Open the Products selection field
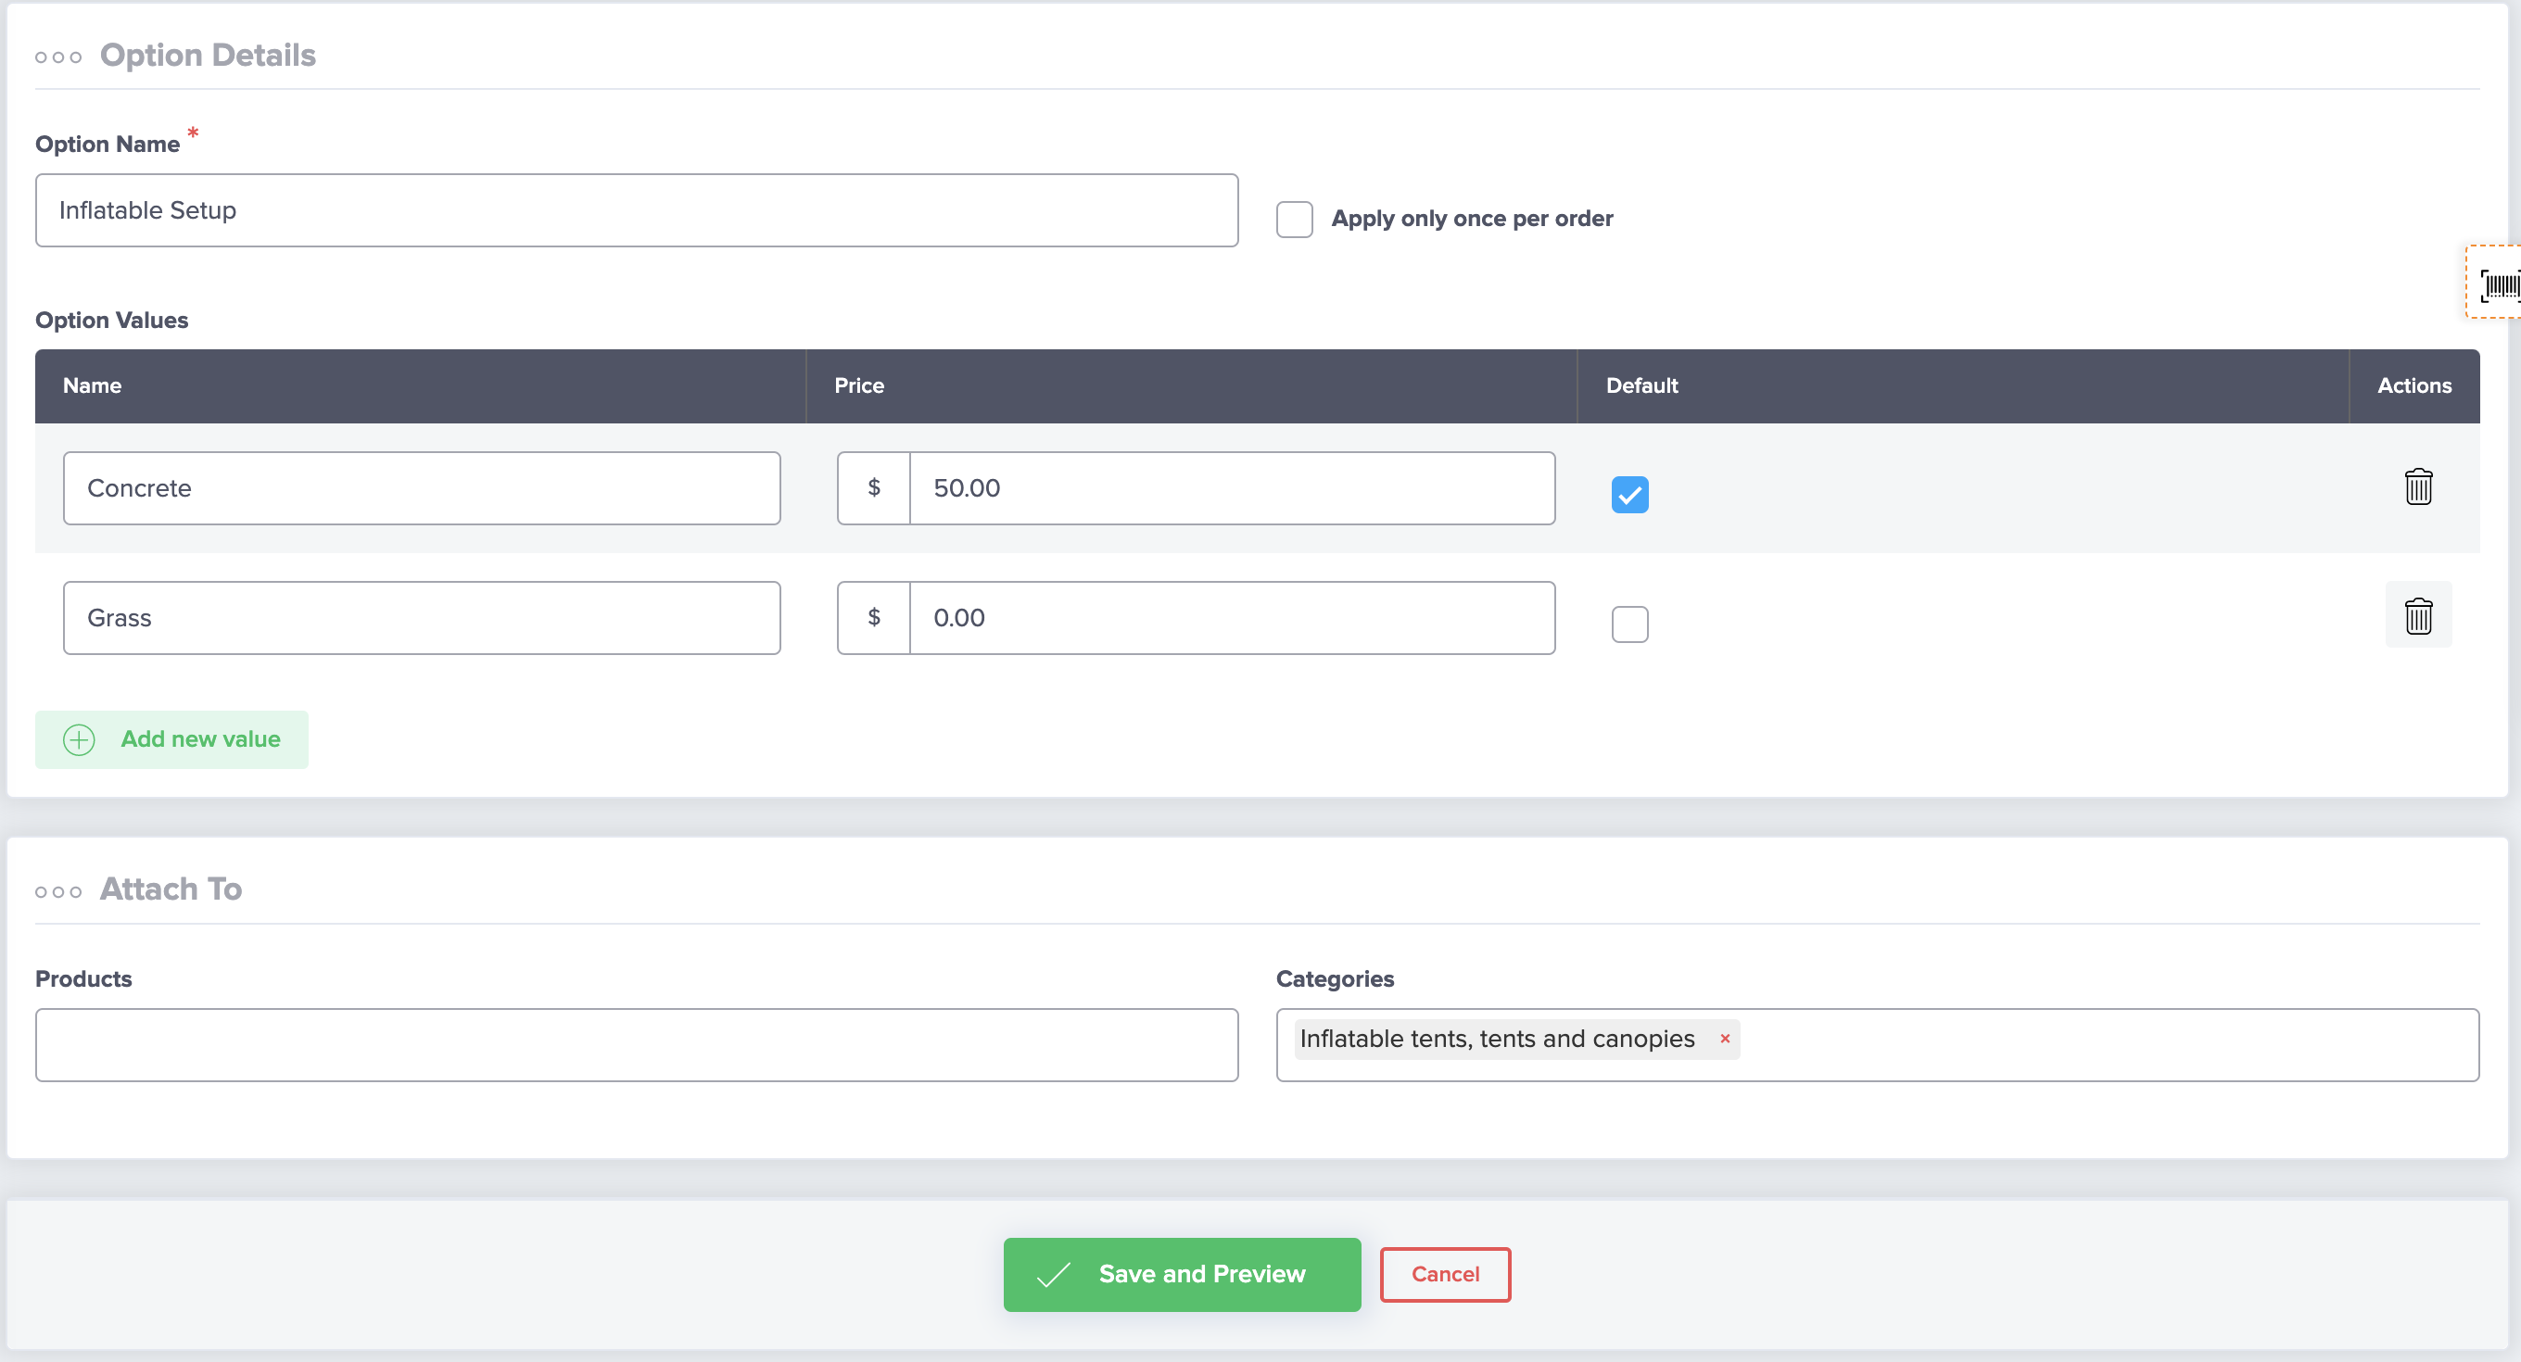Image resolution: width=2521 pixels, height=1362 pixels. click(x=636, y=1044)
